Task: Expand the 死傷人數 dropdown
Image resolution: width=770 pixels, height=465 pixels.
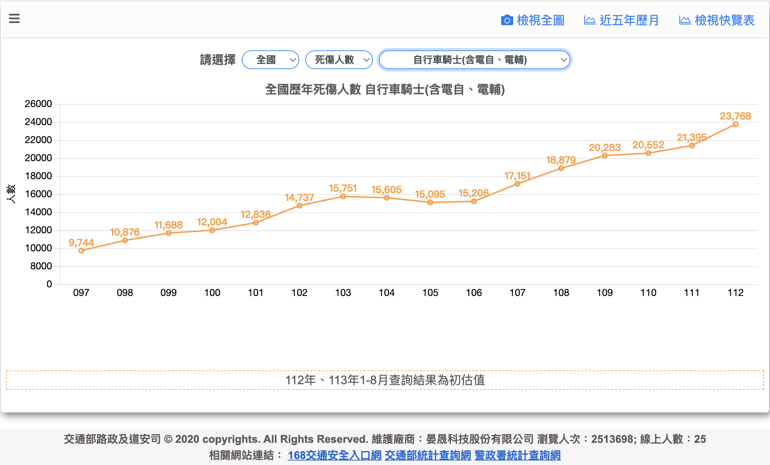Action: pyautogui.click(x=339, y=60)
